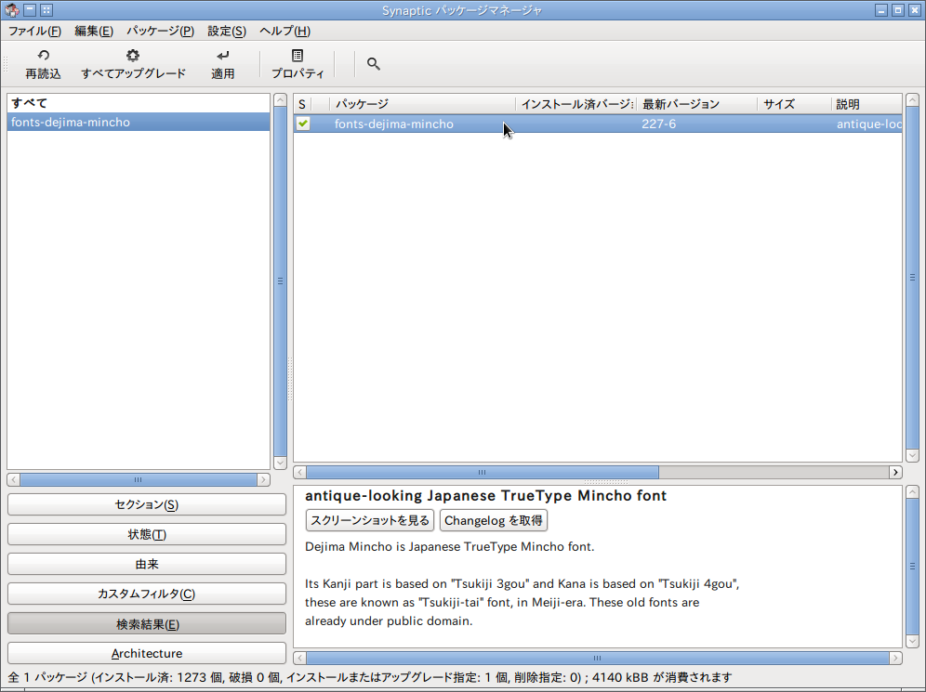Sort by 最新バージョン column header
The height and width of the screenshot is (692, 926).
(697, 104)
